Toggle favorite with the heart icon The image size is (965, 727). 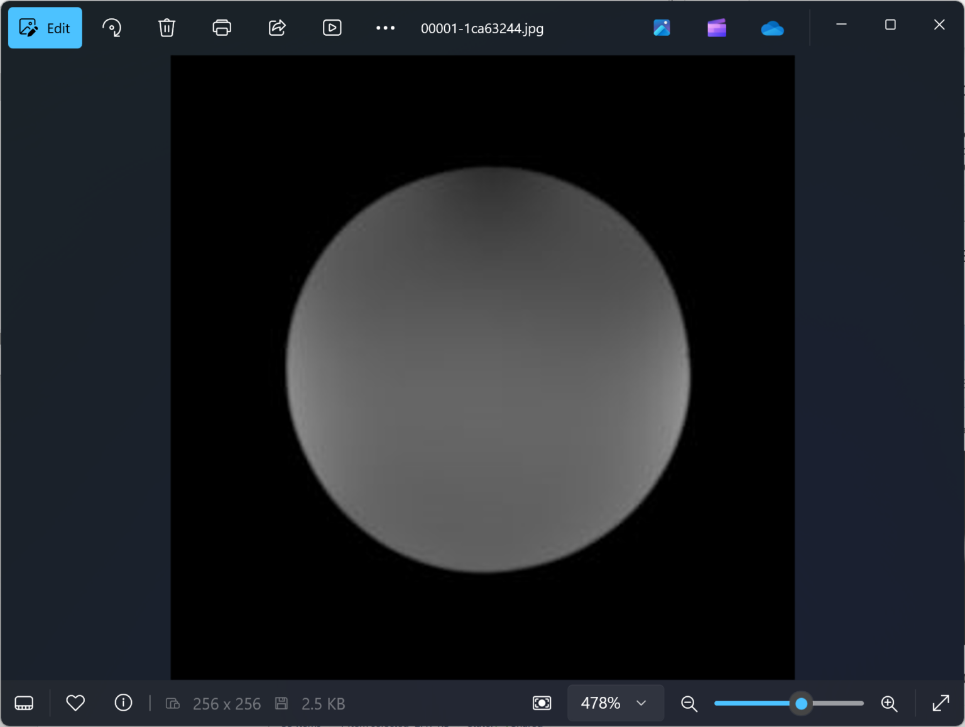click(75, 703)
